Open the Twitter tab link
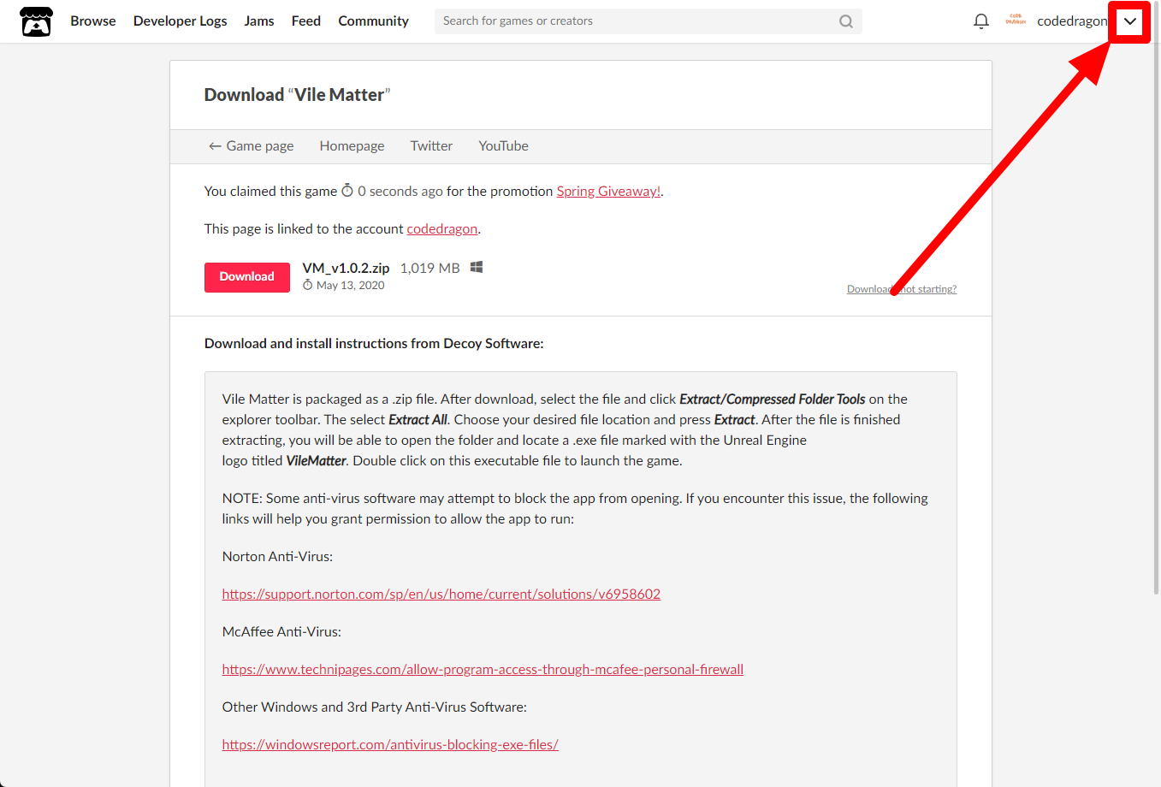This screenshot has height=787, width=1161. click(431, 146)
